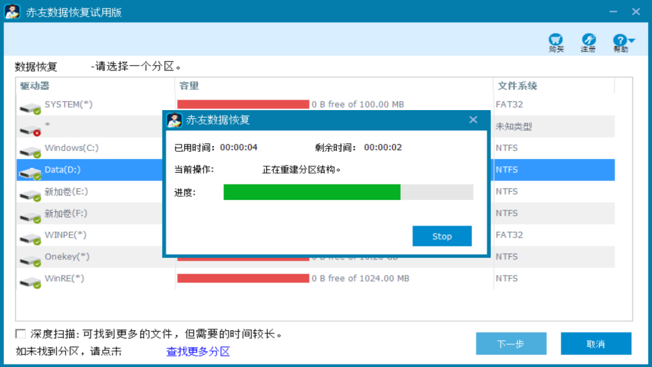Click the SYSTEM(*) drive icon
The width and height of the screenshot is (652, 367).
pyautogui.click(x=30, y=107)
